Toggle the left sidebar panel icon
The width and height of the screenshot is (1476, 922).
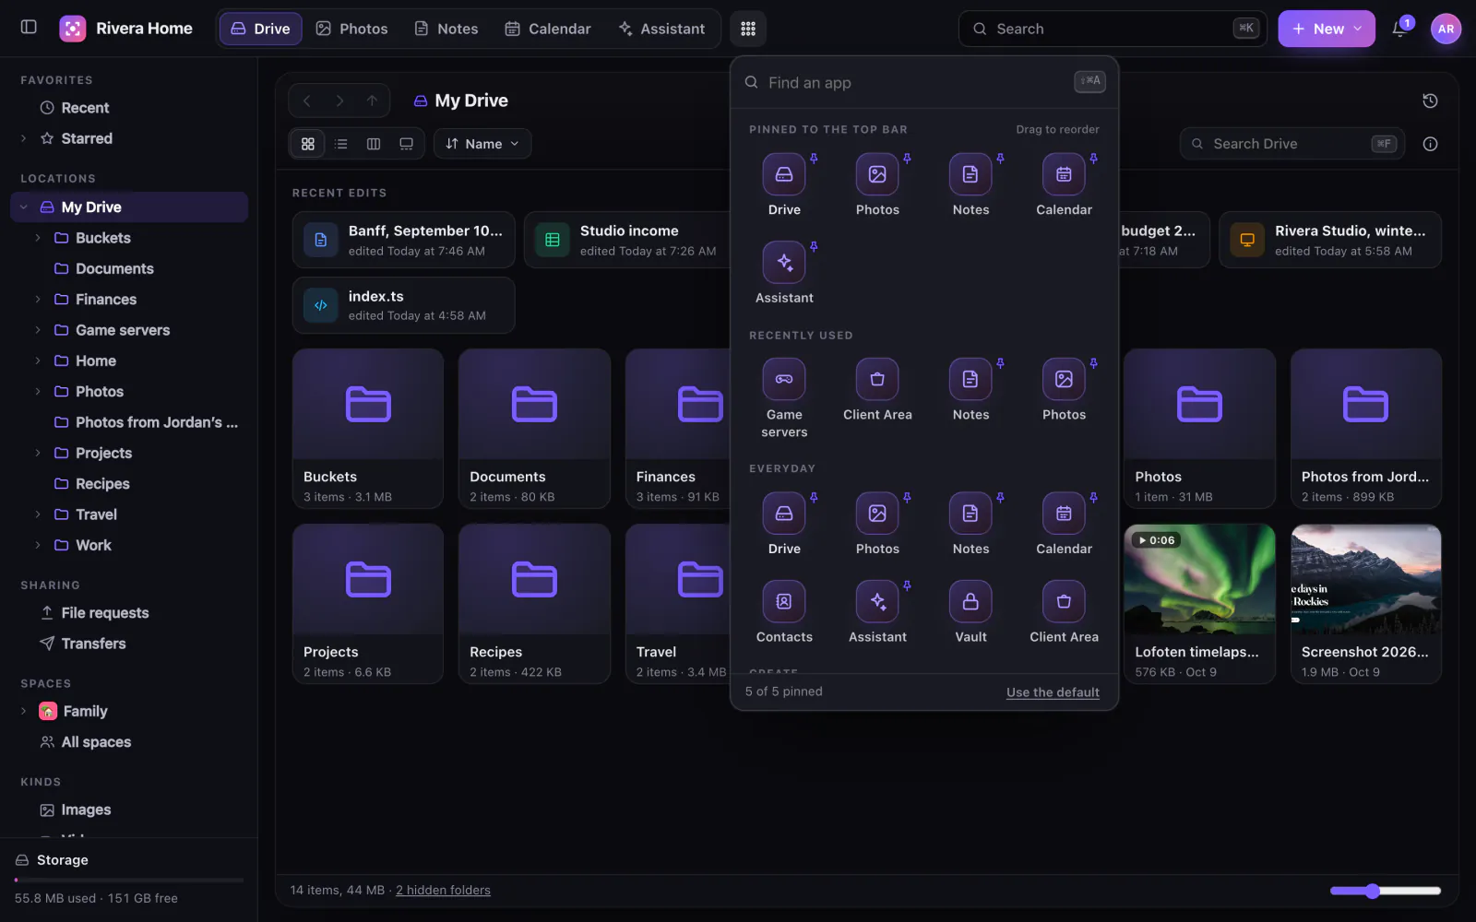[29, 28]
